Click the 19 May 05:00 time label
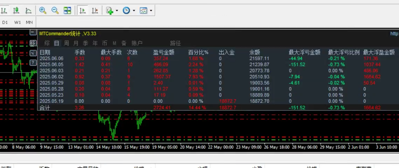 click(x=166, y=147)
